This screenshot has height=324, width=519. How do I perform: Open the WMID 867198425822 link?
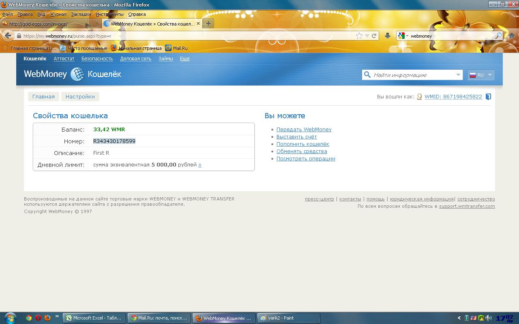[x=453, y=96]
